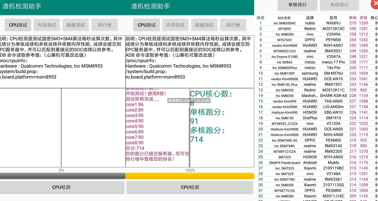Run CPU检测 button under the 100% bar
This screenshot has width=378, height=201.
click(190, 187)
